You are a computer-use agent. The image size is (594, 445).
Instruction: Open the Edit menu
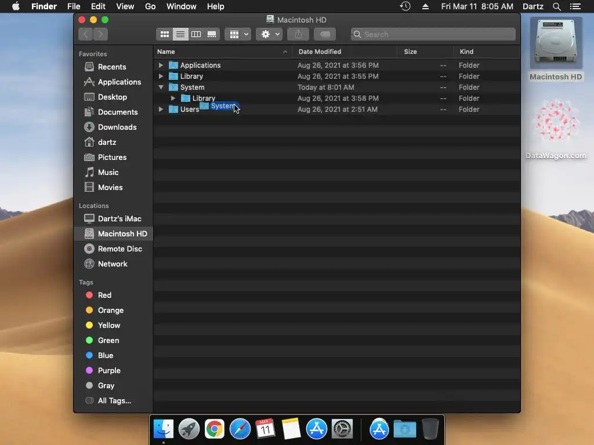(98, 6)
